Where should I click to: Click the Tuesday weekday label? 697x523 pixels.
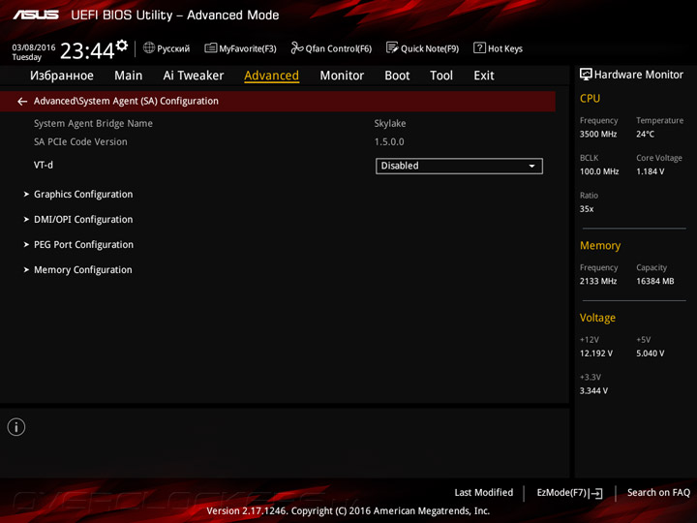pos(27,57)
